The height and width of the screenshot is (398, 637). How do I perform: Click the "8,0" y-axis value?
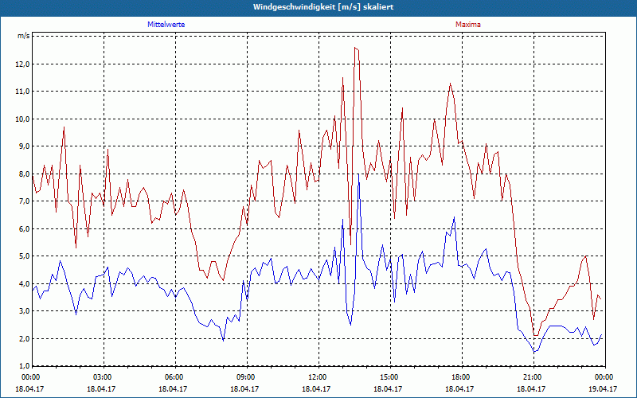24,174
